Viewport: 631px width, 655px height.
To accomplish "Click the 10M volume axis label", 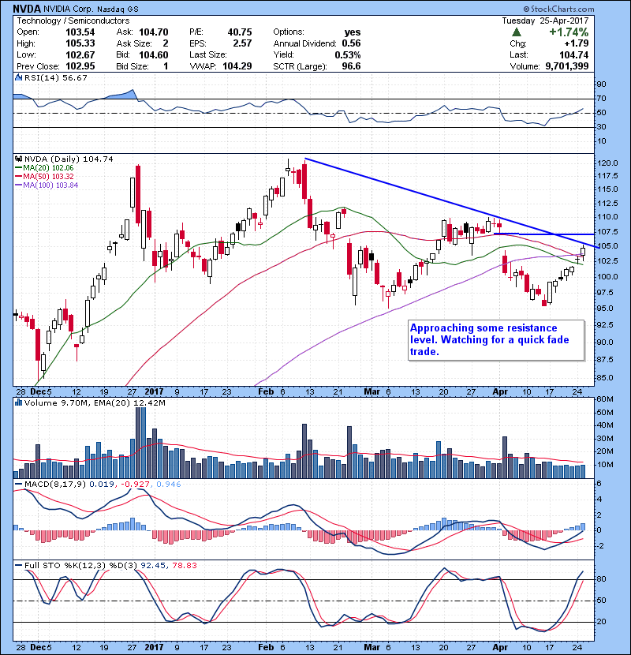I will tap(606, 465).
